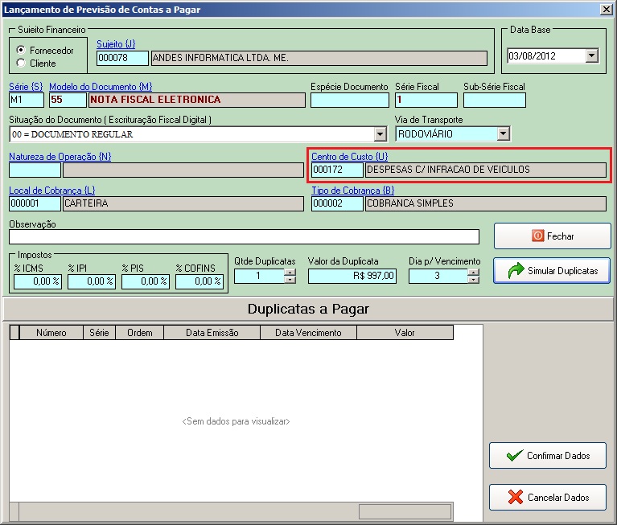Click the red X icon on Cancelar Dados
This screenshot has width=617, height=525.
tap(515, 497)
